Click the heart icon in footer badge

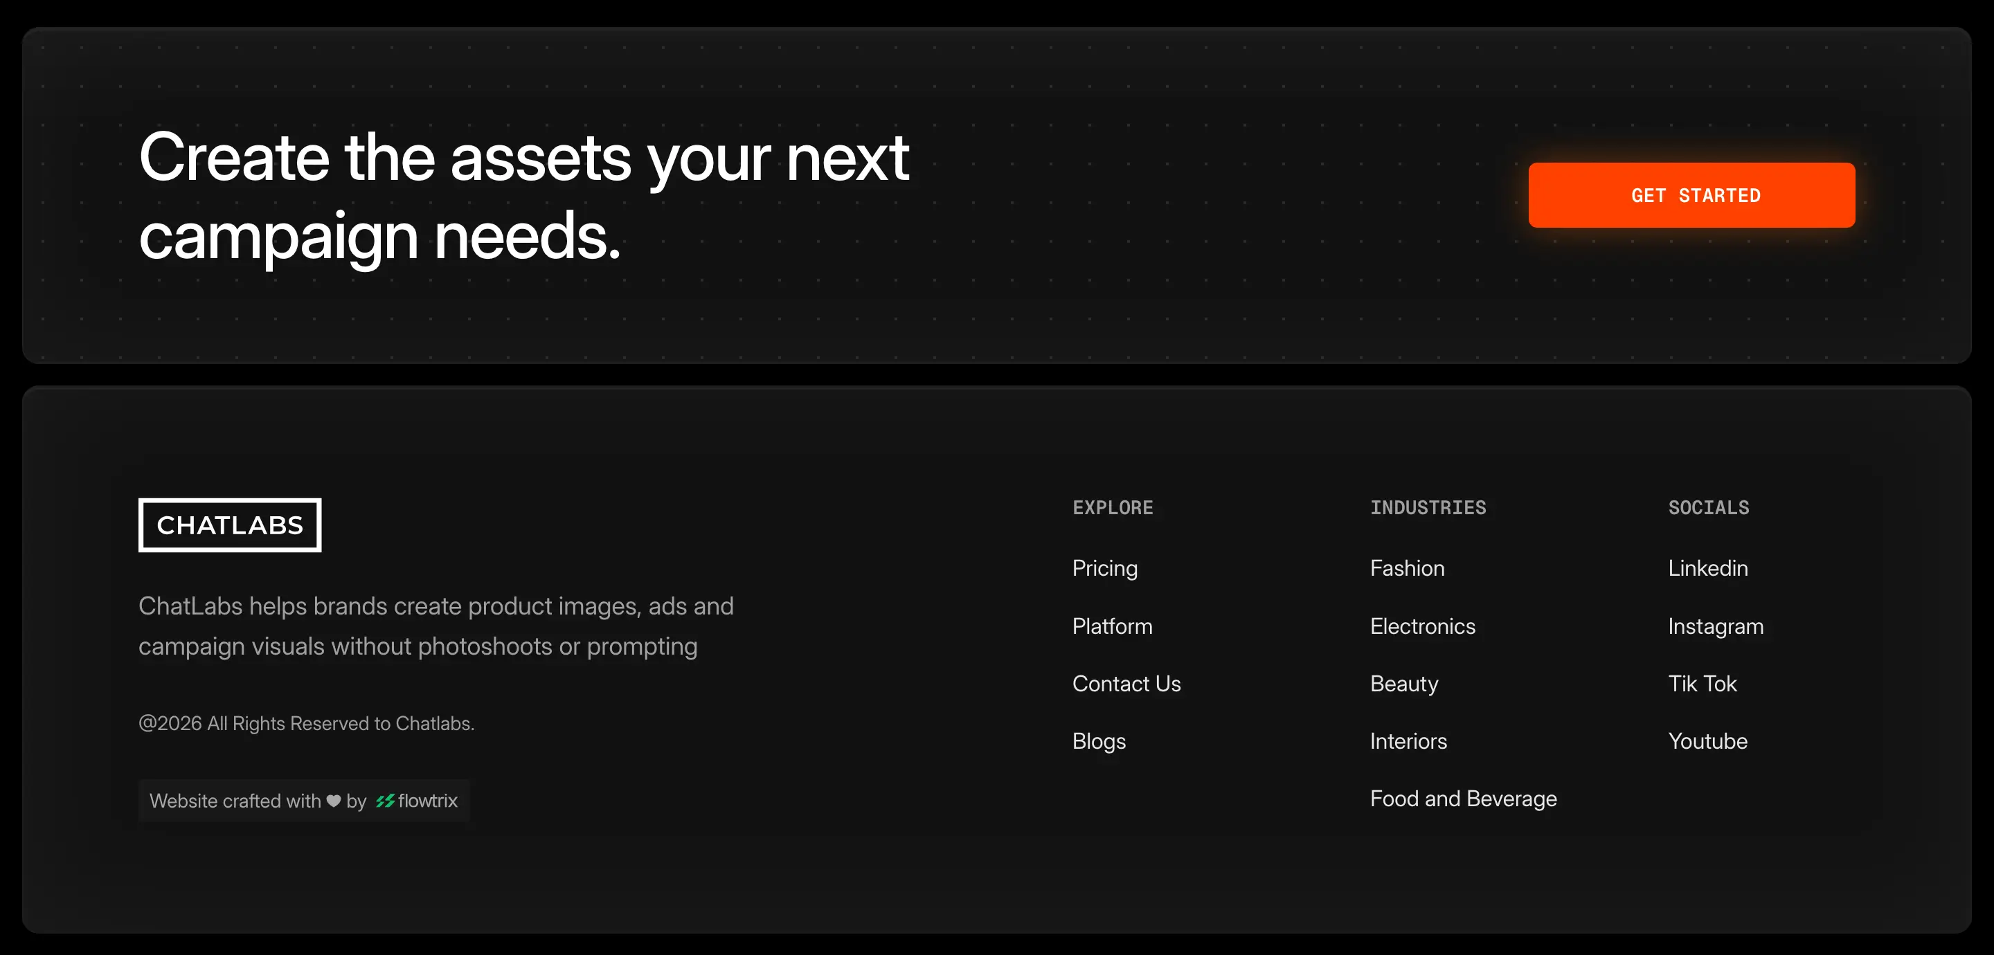coord(334,801)
